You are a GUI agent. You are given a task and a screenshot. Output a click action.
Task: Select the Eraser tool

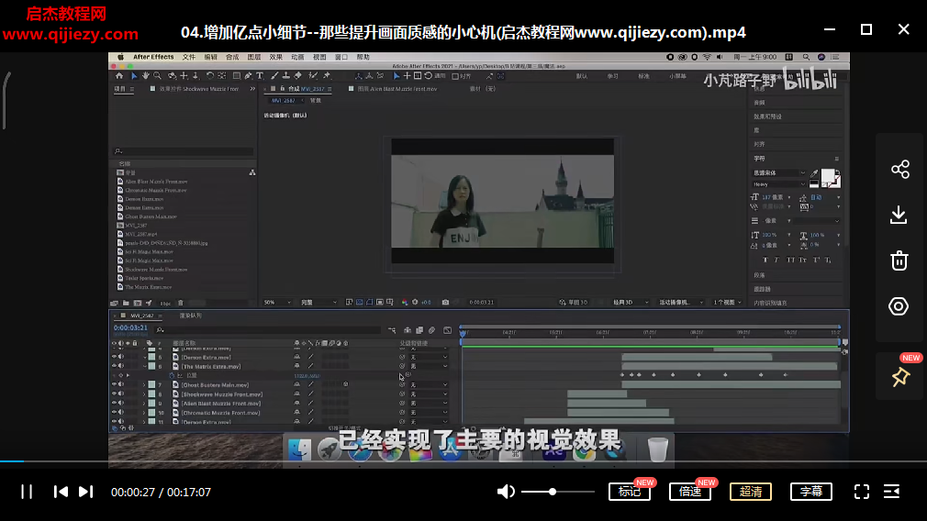point(298,75)
